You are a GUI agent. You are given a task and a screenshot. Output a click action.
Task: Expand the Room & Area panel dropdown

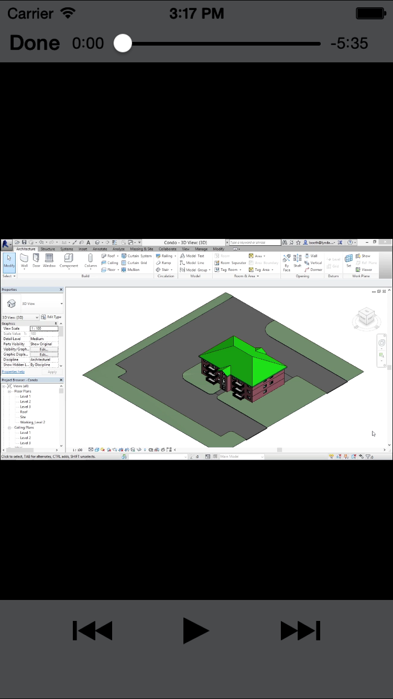pos(246,276)
